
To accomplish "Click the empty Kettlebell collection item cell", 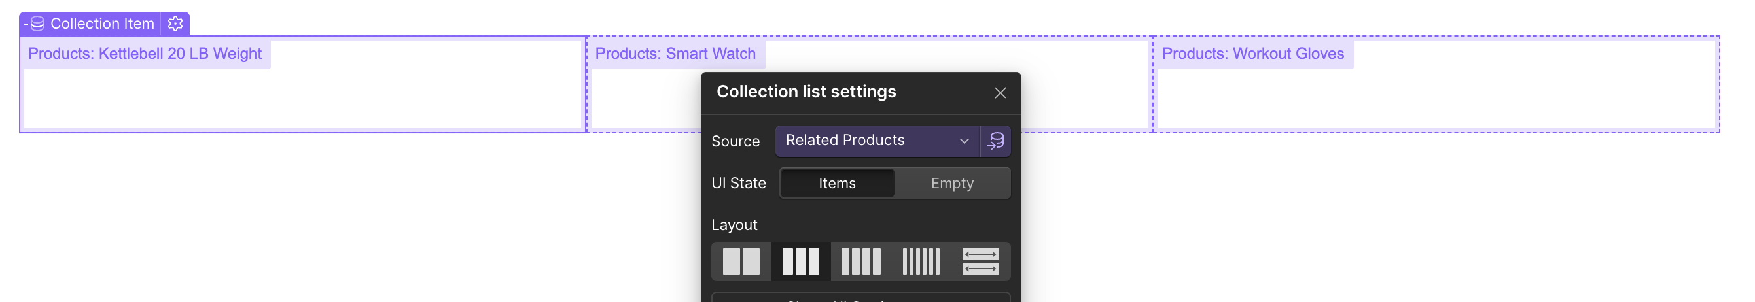I will tap(303, 99).
